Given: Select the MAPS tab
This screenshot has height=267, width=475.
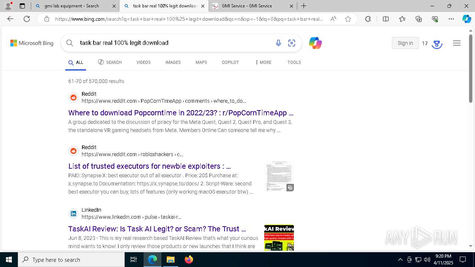Looking at the screenshot, I should 201,62.
